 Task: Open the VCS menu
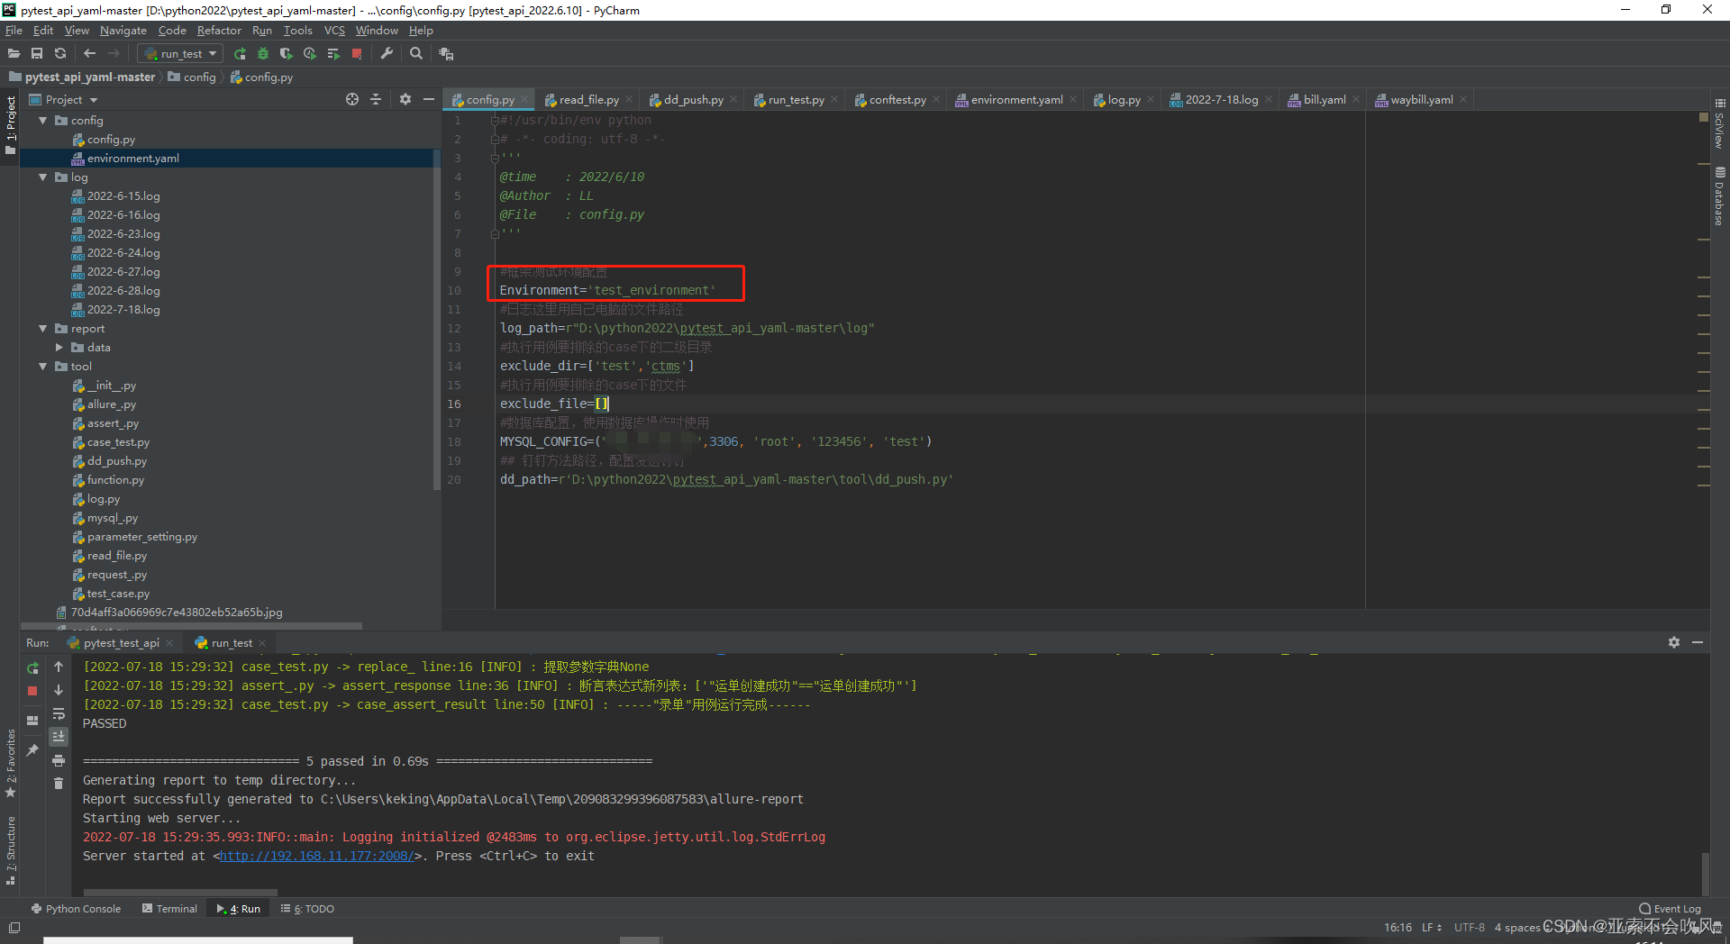pyautogui.click(x=334, y=31)
